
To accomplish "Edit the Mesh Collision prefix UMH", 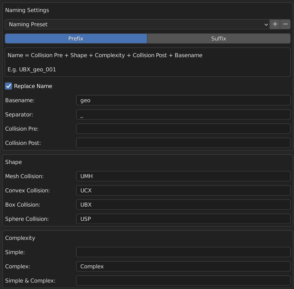I will coord(183,176).
